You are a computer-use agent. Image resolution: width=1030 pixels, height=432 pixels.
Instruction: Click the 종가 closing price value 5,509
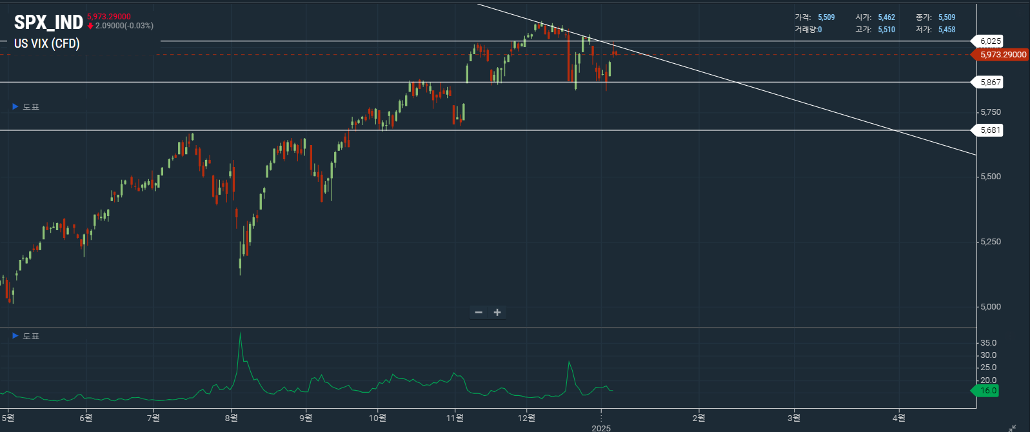947,17
